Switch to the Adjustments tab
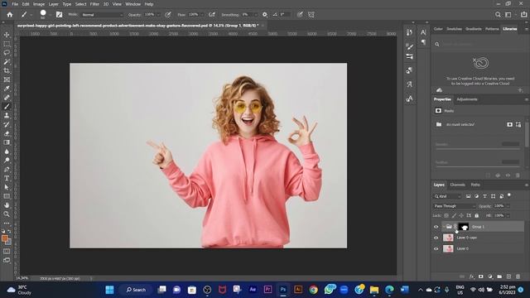 (467, 99)
